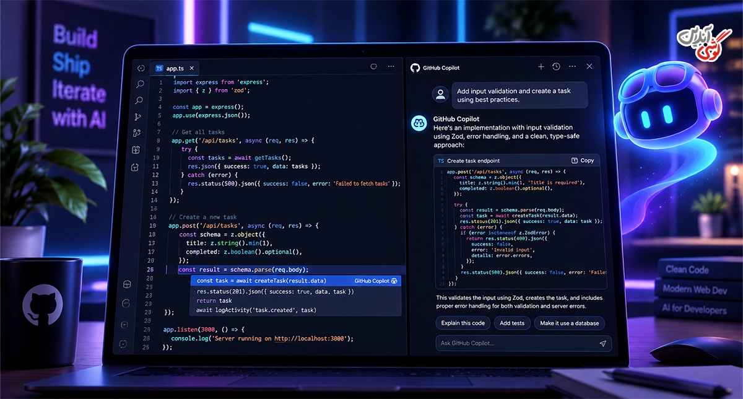The image size is (743, 399).
Task: Click the user avatar beside the prompt
Action: pos(440,95)
